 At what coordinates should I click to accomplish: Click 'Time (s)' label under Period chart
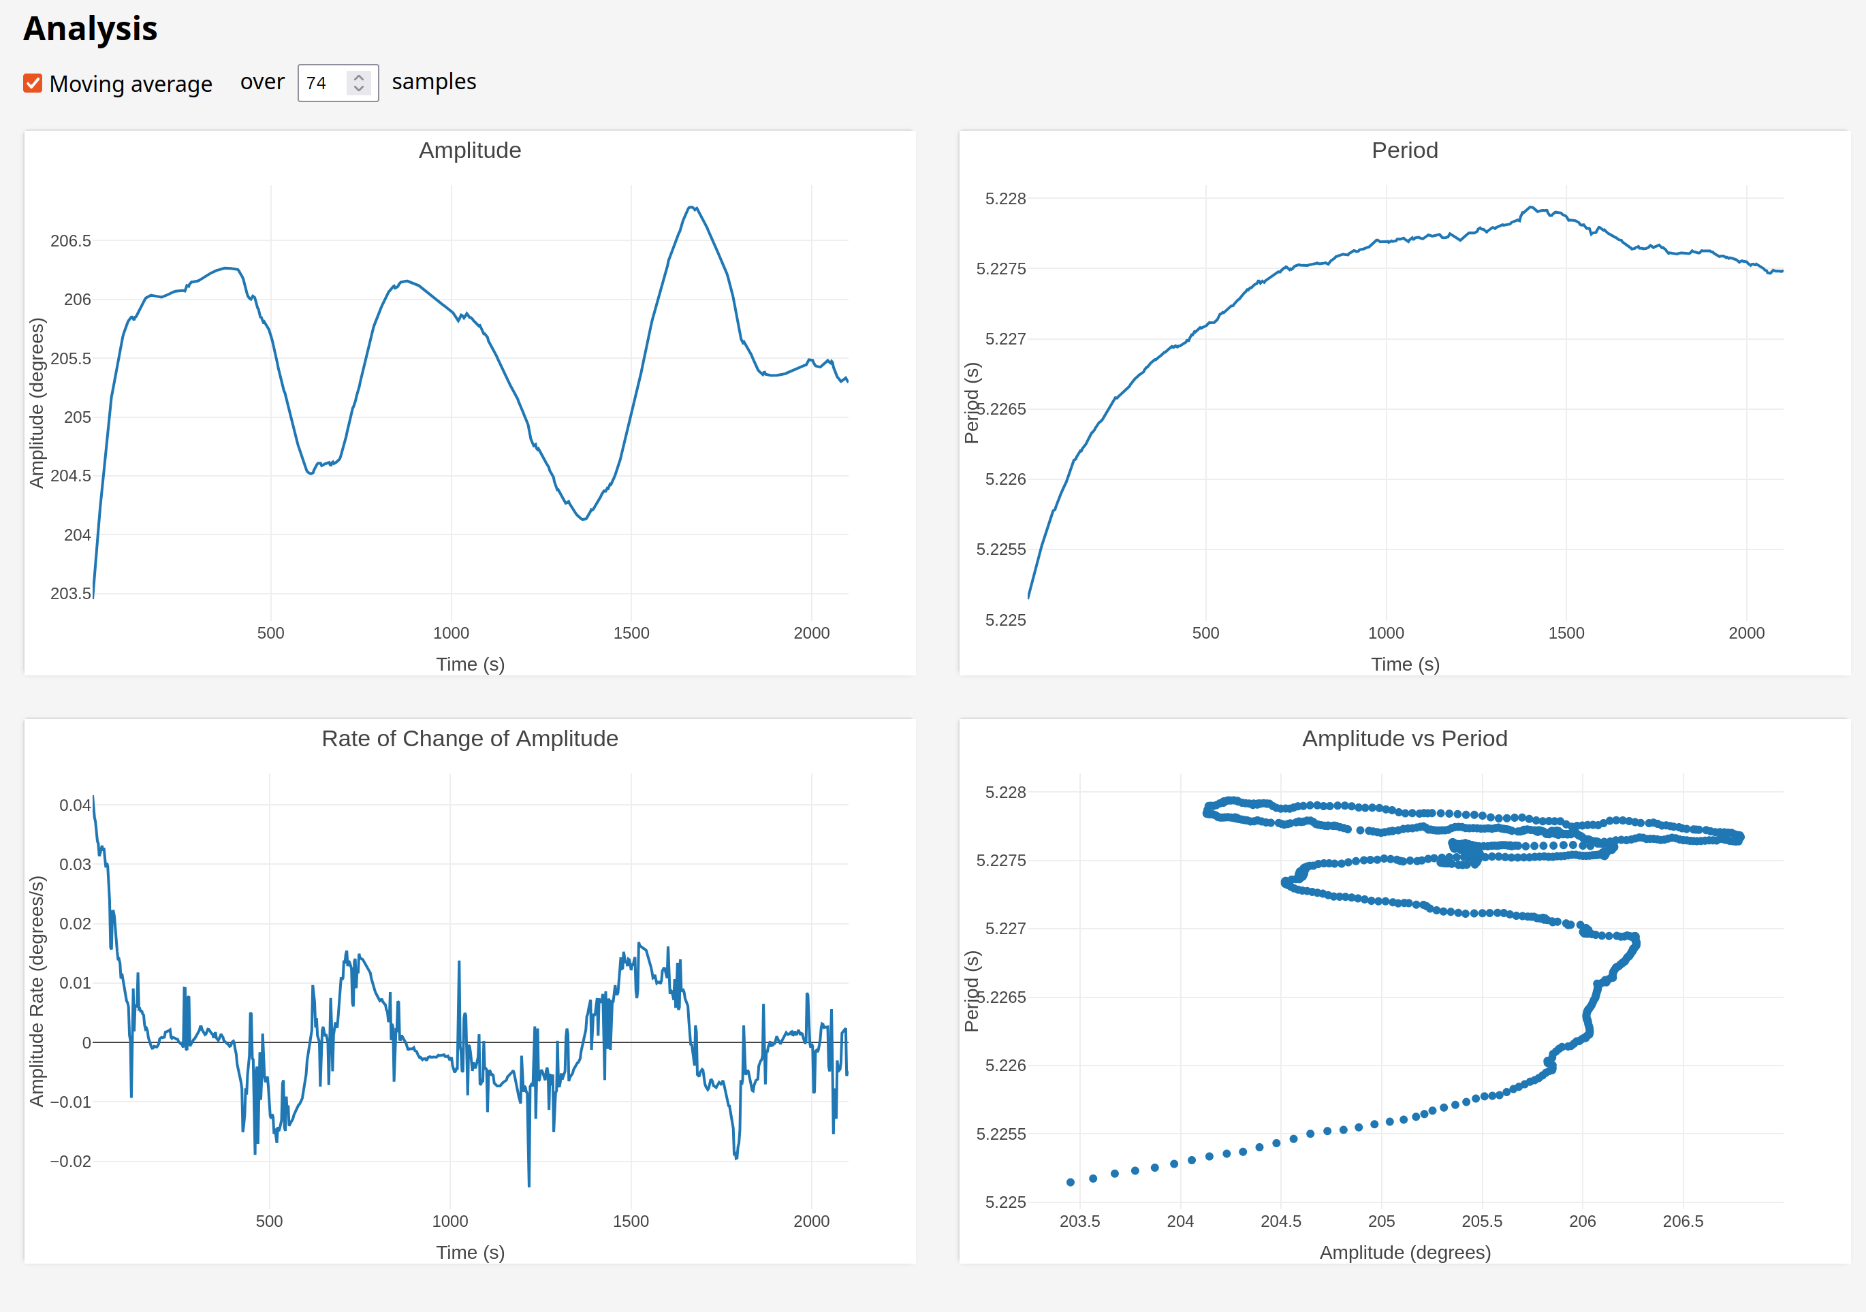[1404, 664]
